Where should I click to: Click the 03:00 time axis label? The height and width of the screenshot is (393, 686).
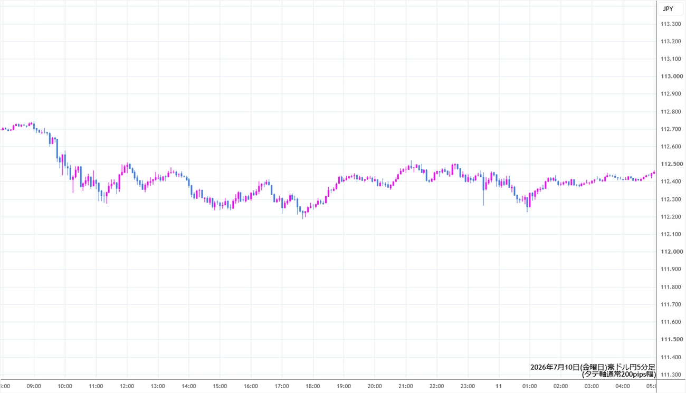(x=592, y=386)
